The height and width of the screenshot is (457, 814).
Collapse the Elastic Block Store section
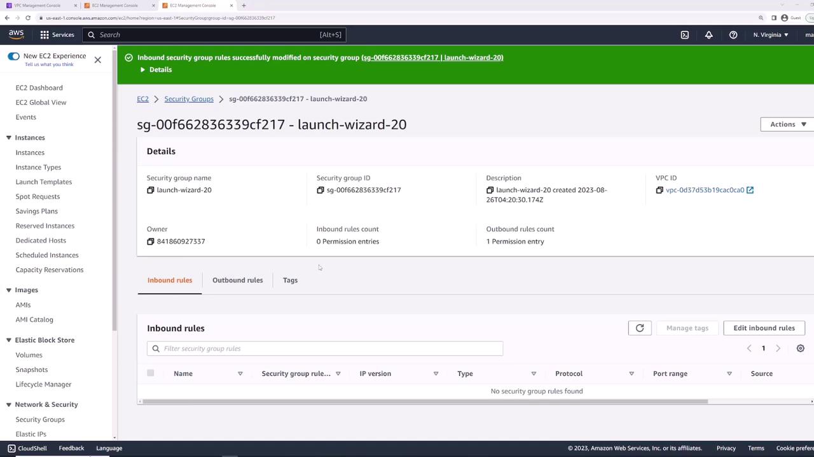tap(9, 340)
